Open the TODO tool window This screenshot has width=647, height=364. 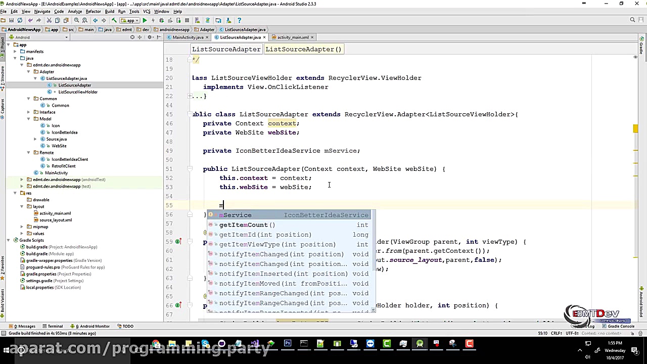pyautogui.click(x=126, y=326)
